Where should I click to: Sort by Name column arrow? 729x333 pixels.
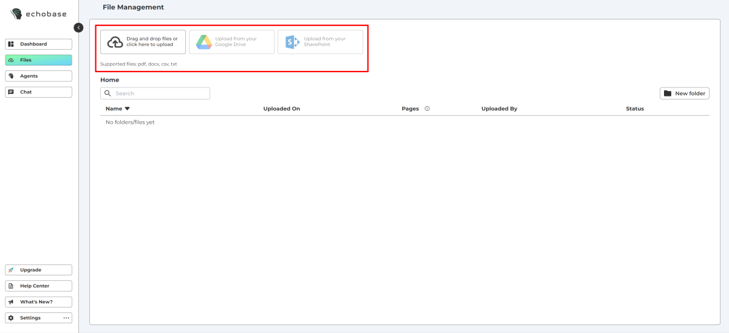(x=128, y=109)
